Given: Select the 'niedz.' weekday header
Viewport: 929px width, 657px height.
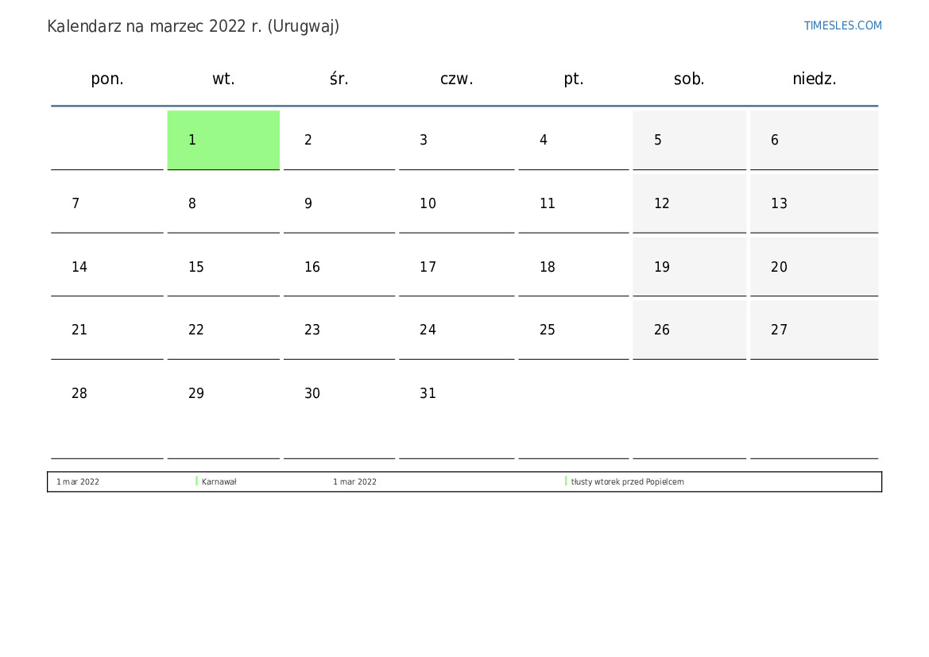Looking at the screenshot, I should [814, 79].
